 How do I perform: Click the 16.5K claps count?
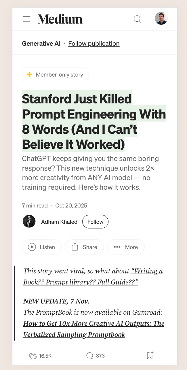(x=45, y=356)
